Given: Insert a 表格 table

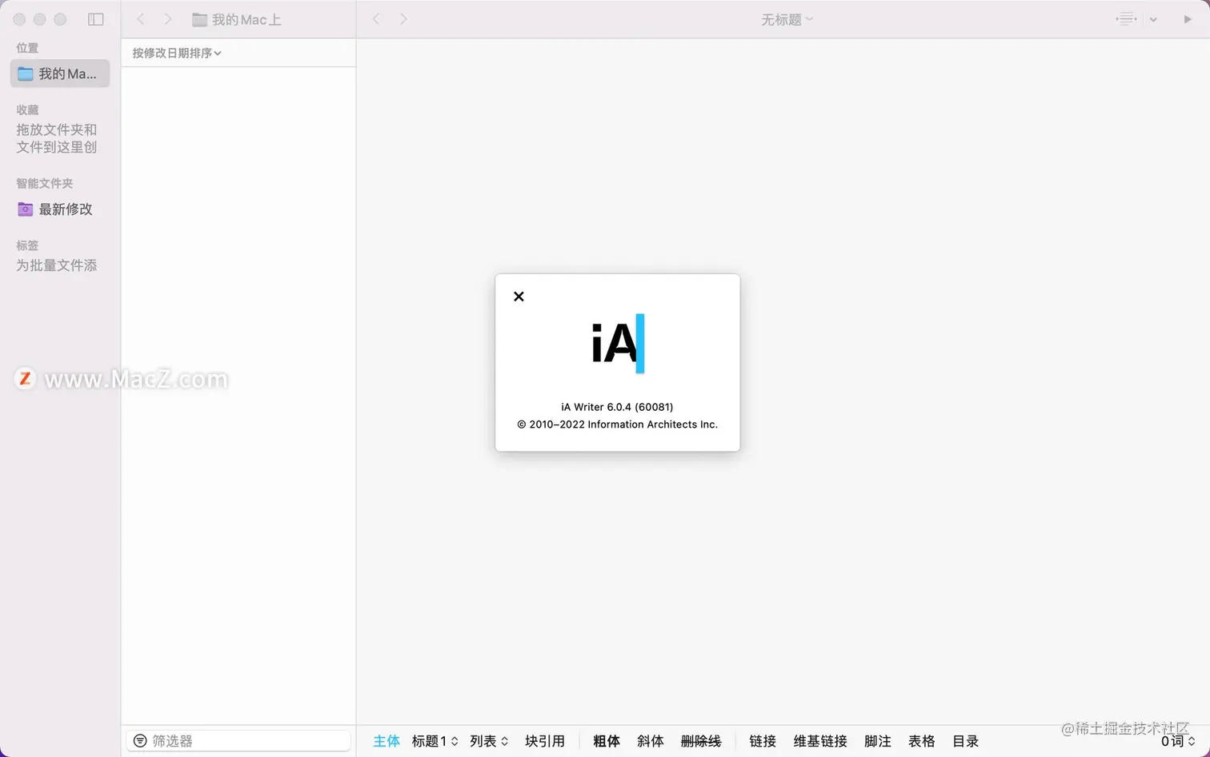Looking at the screenshot, I should pyautogui.click(x=922, y=741).
